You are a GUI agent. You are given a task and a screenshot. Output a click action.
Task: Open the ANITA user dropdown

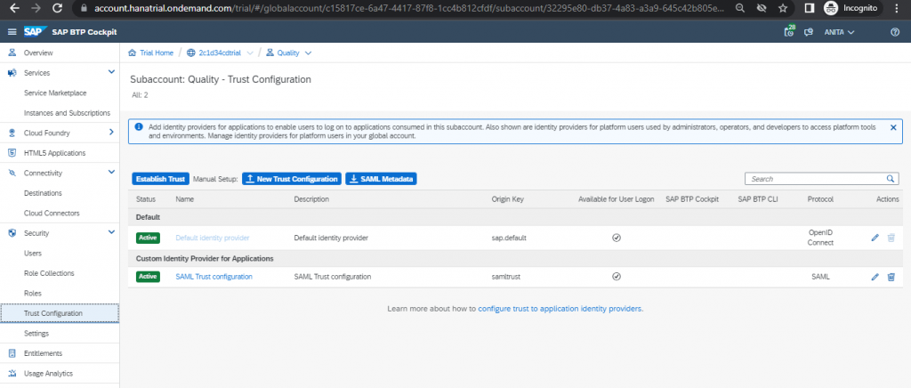(x=839, y=33)
